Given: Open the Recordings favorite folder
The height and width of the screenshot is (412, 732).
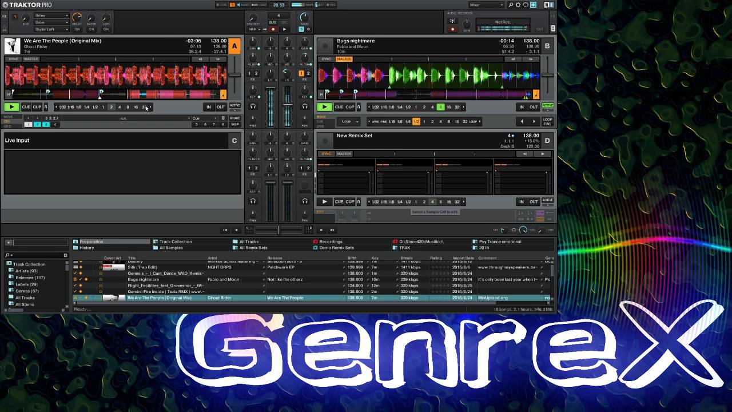Looking at the screenshot, I should [331, 241].
